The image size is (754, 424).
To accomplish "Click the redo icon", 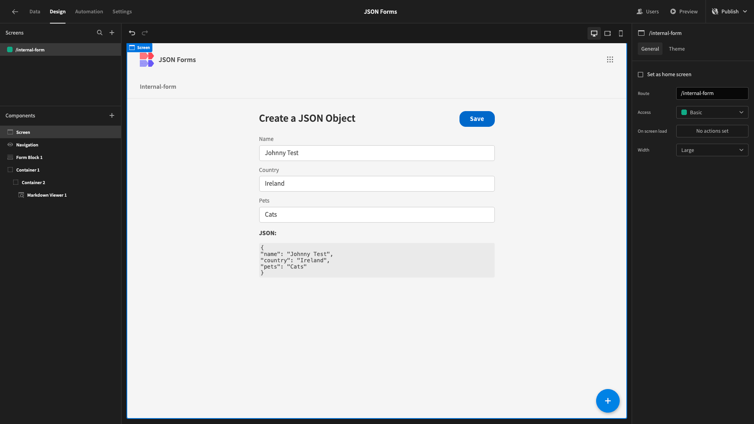I will [145, 33].
